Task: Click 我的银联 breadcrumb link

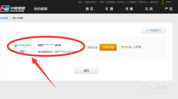Action: 4,18
